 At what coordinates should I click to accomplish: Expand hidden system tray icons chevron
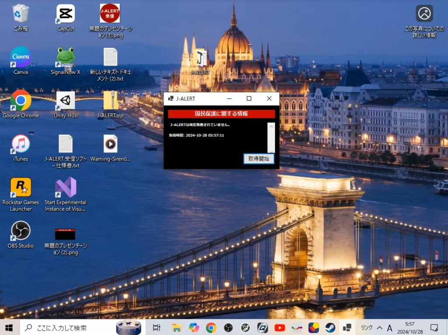(x=380, y=328)
